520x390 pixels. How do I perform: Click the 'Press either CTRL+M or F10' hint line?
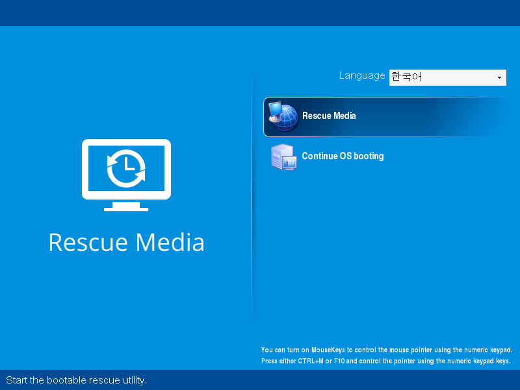[x=385, y=361]
